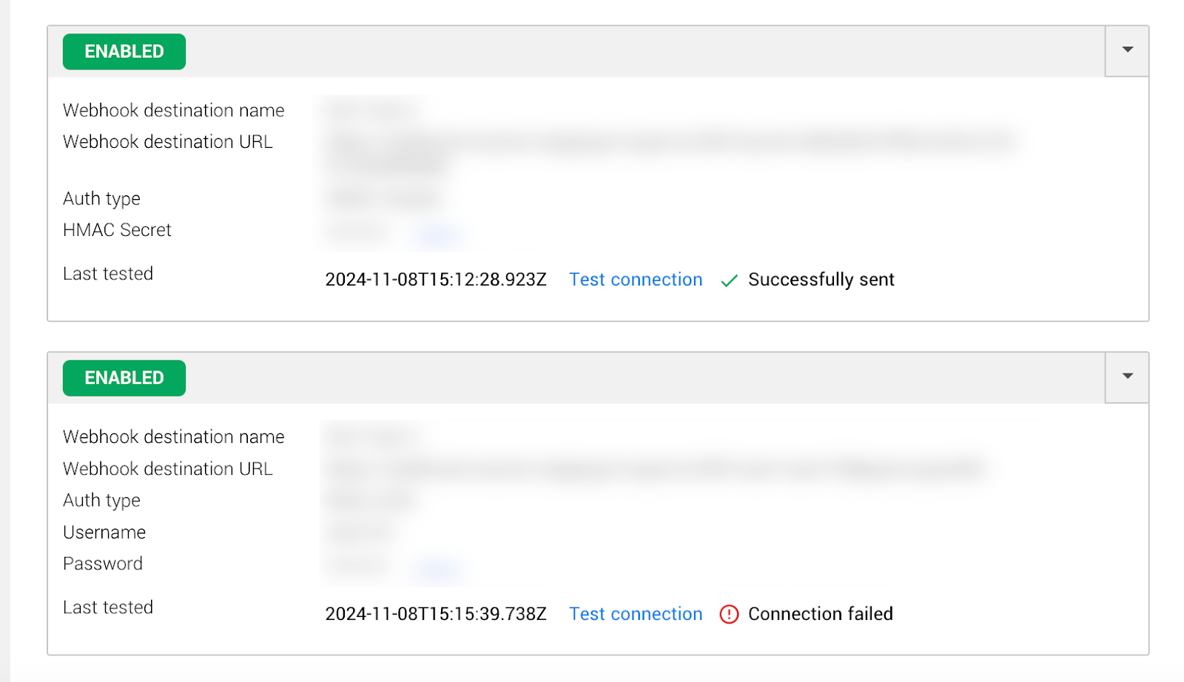The width and height of the screenshot is (1184, 682).
Task: Select the timestamp 2024-11-08T15:15:39.738Z
Action: click(436, 614)
